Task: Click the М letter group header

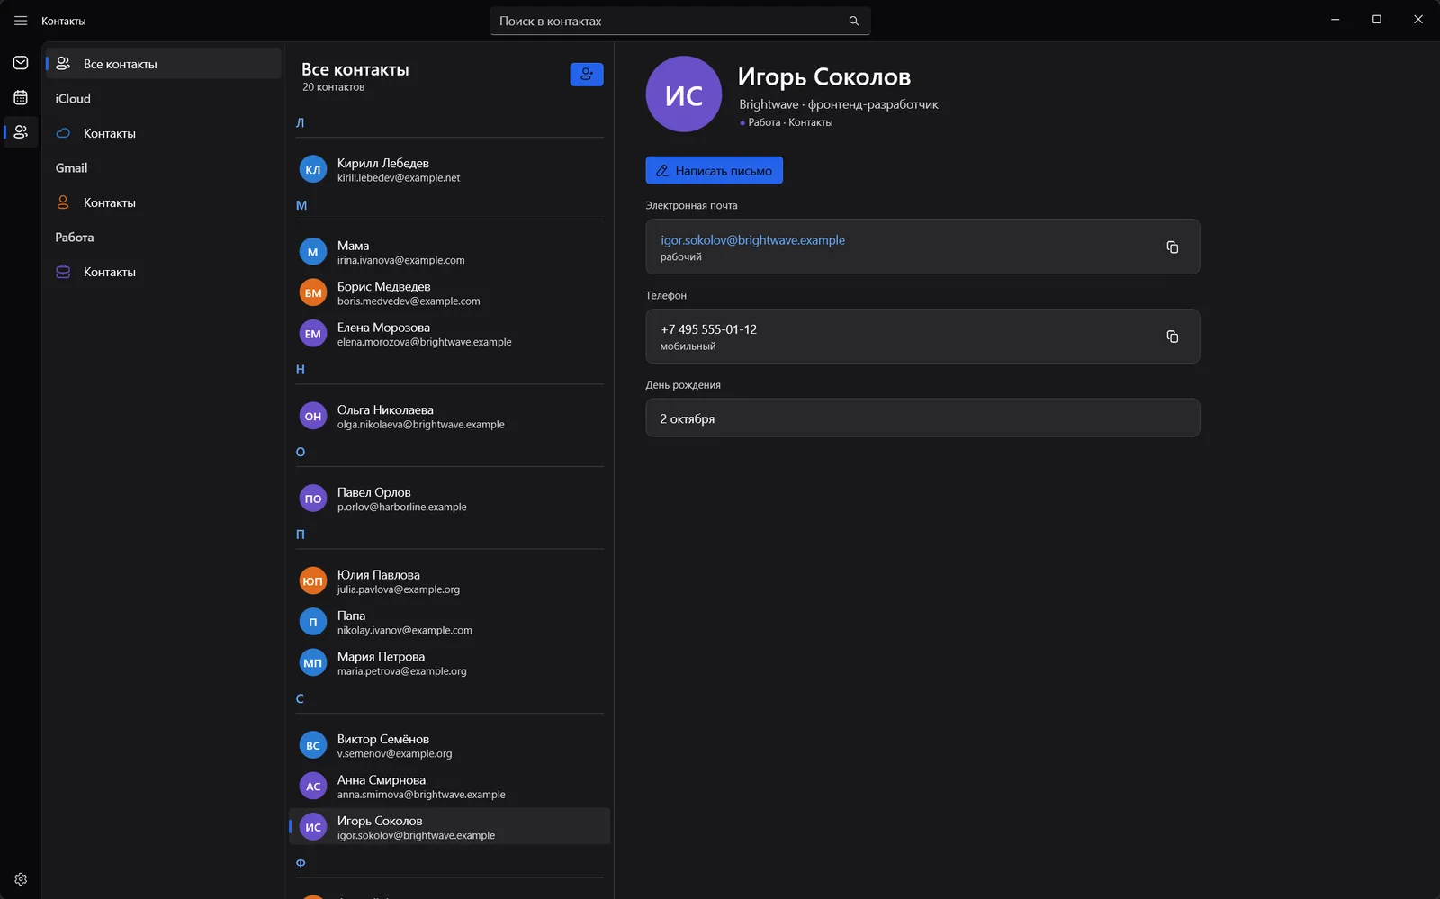Action: (301, 205)
